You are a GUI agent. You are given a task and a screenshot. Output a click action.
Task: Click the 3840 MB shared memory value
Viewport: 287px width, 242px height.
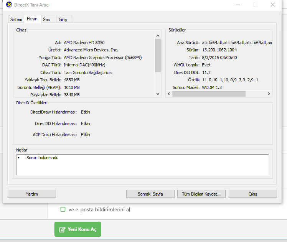pos(72,95)
